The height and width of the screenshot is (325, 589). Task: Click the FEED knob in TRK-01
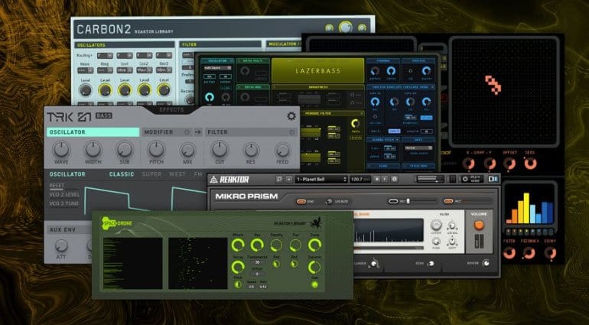click(282, 151)
